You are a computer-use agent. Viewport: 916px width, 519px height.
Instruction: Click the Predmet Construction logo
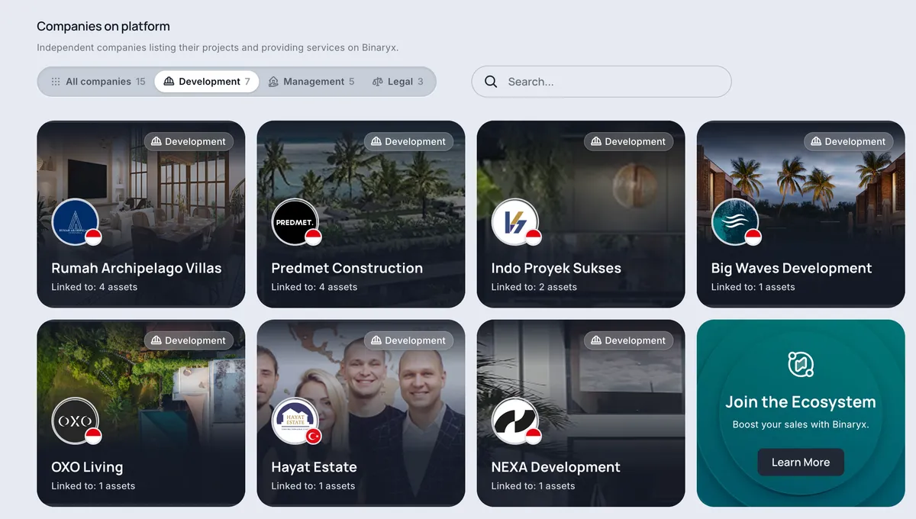[x=295, y=222]
